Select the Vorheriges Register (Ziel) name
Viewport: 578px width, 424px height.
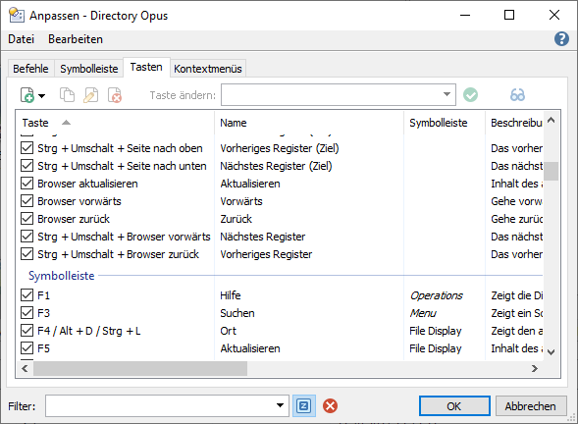[x=280, y=148]
